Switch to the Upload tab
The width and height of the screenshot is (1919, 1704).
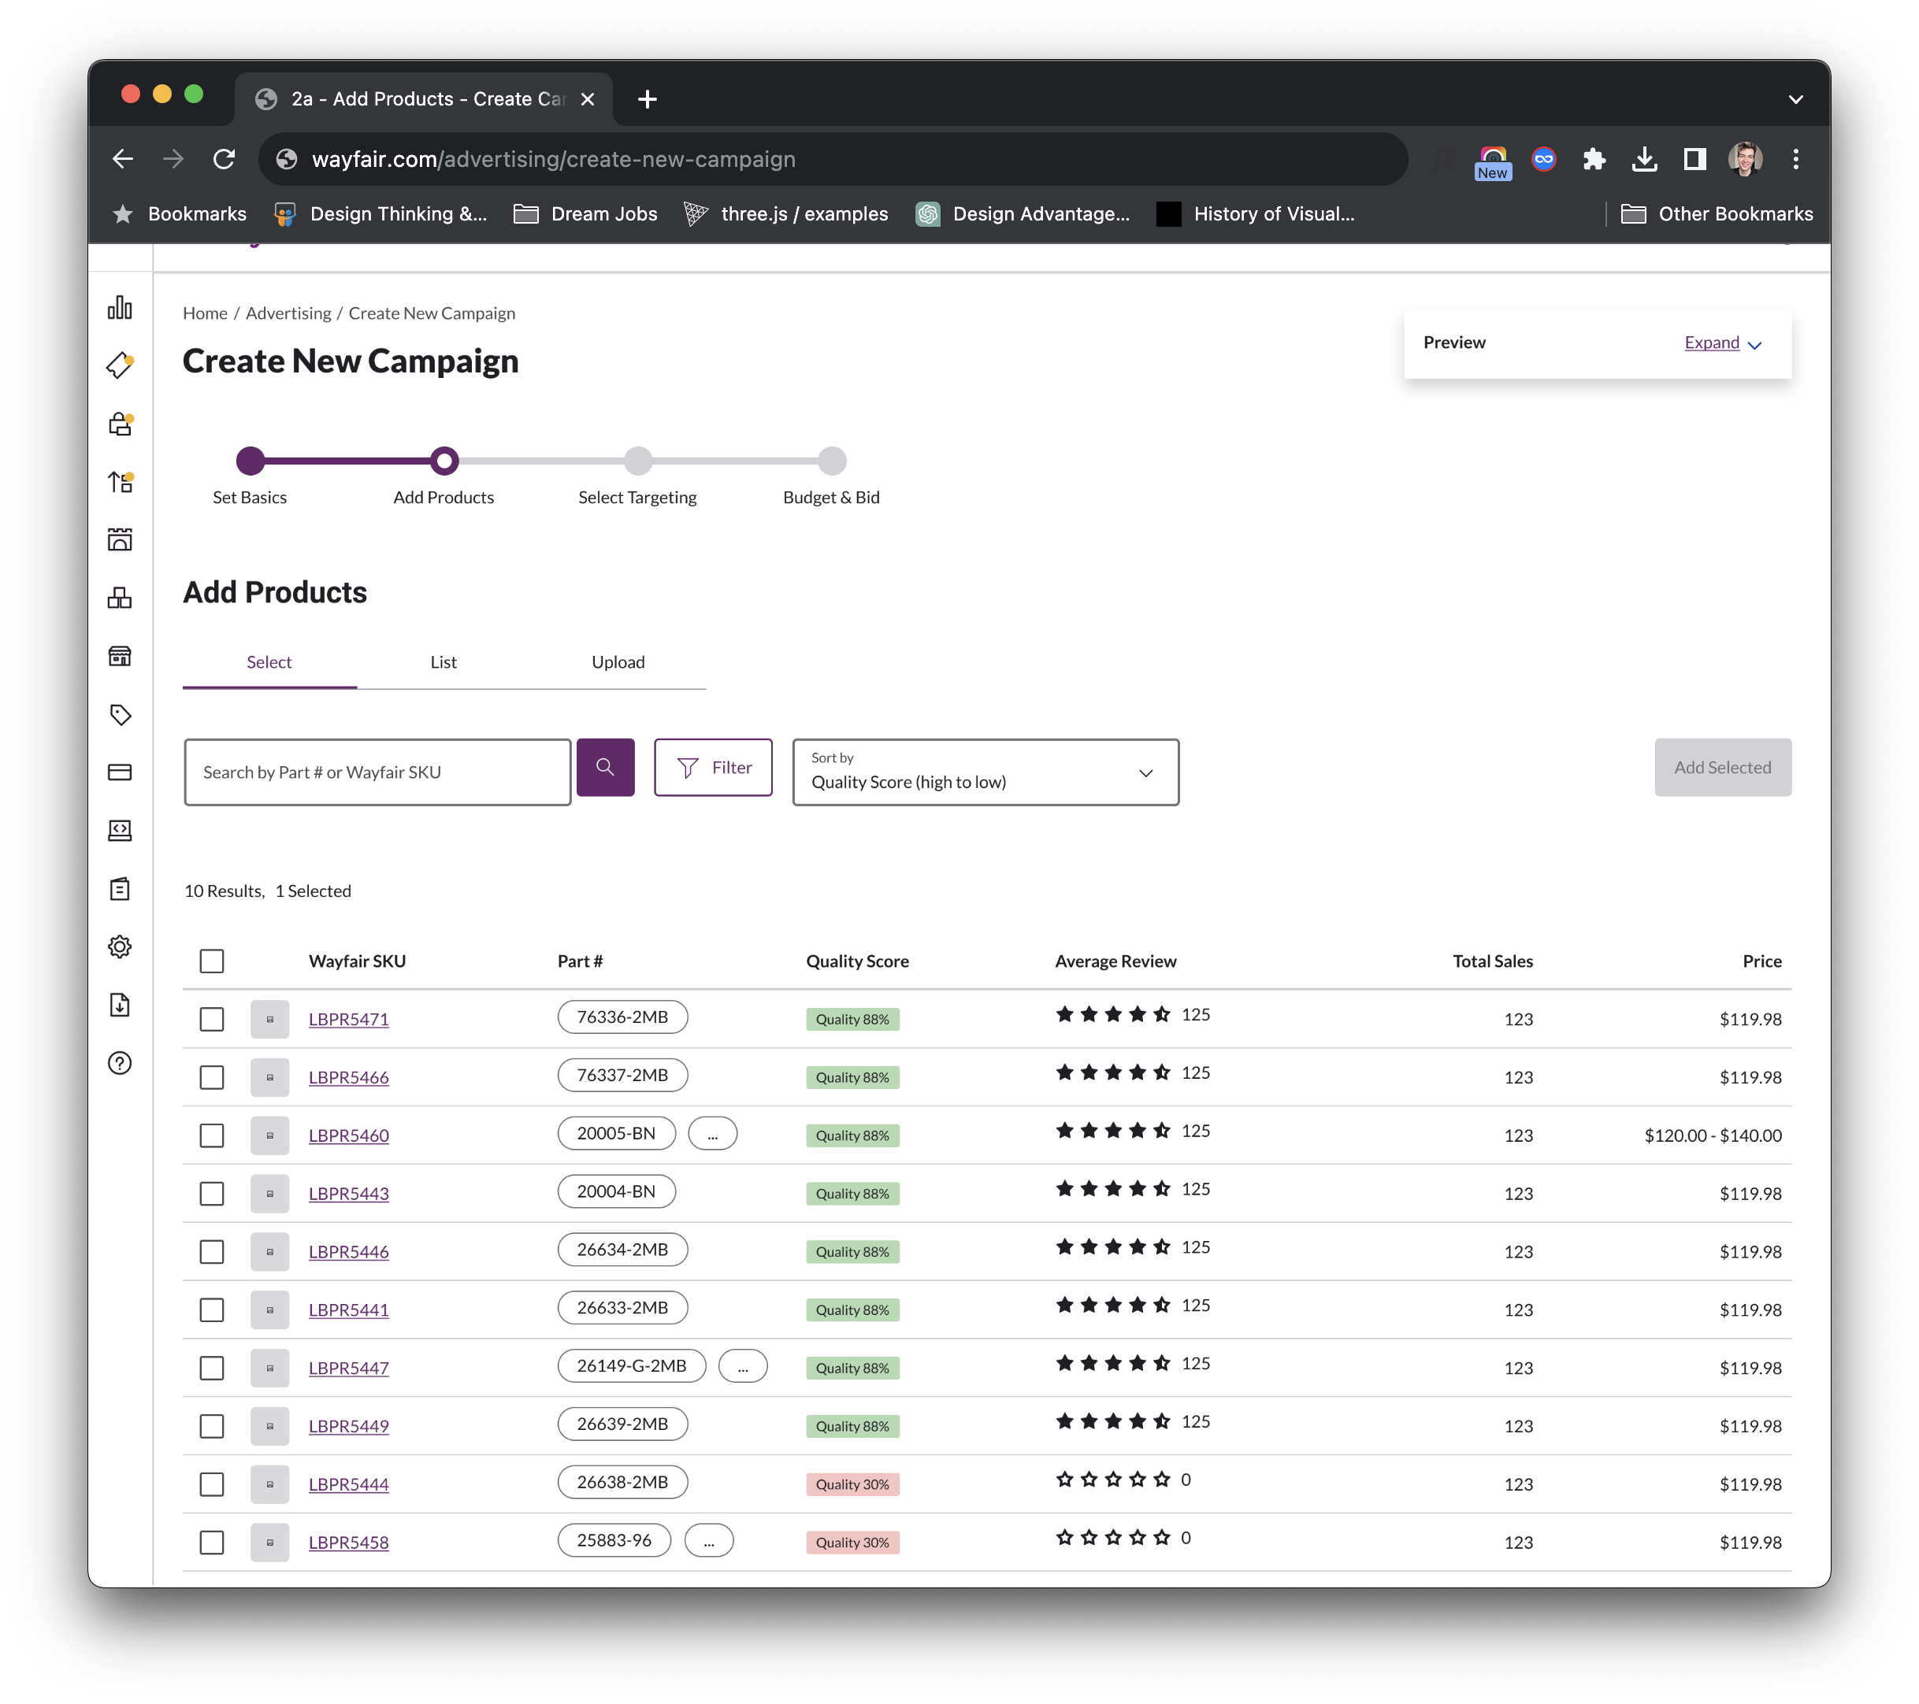click(x=618, y=662)
